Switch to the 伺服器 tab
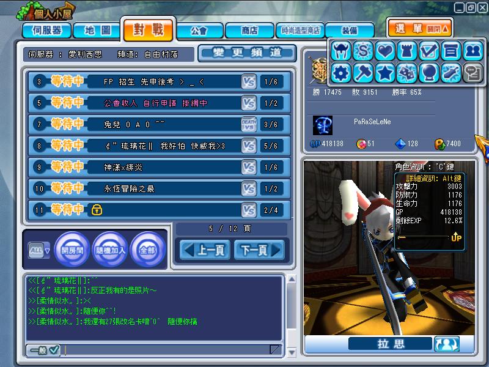This screenshot has height=367, width=489. coord(47,31)
